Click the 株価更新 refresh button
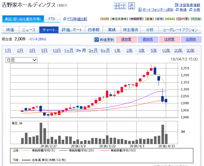This screenshot has width=204, height=166. point(104,40)
